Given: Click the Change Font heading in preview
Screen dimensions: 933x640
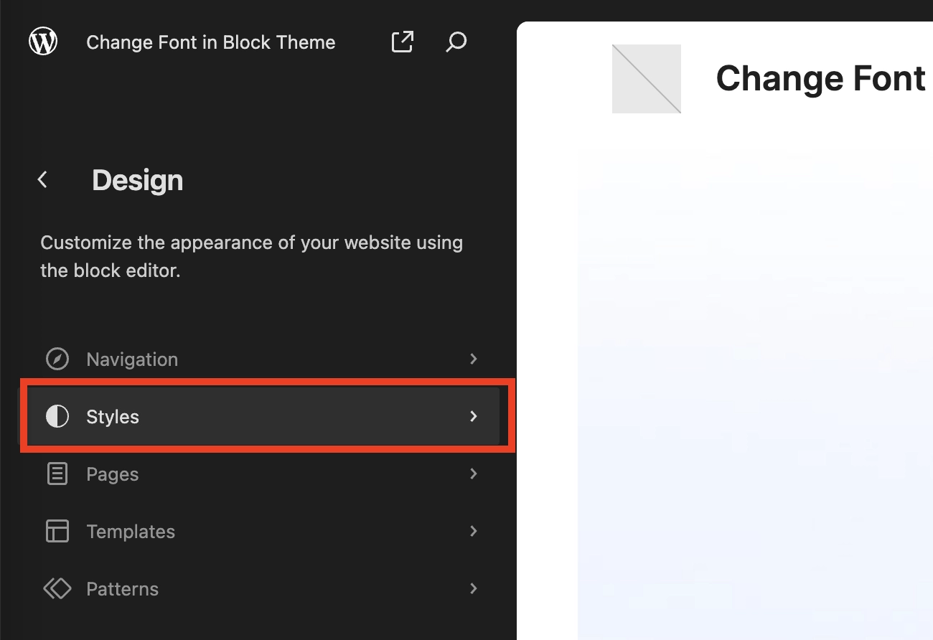Looking at the screenshot, I should pyautogui.click(x=821, y=78).
